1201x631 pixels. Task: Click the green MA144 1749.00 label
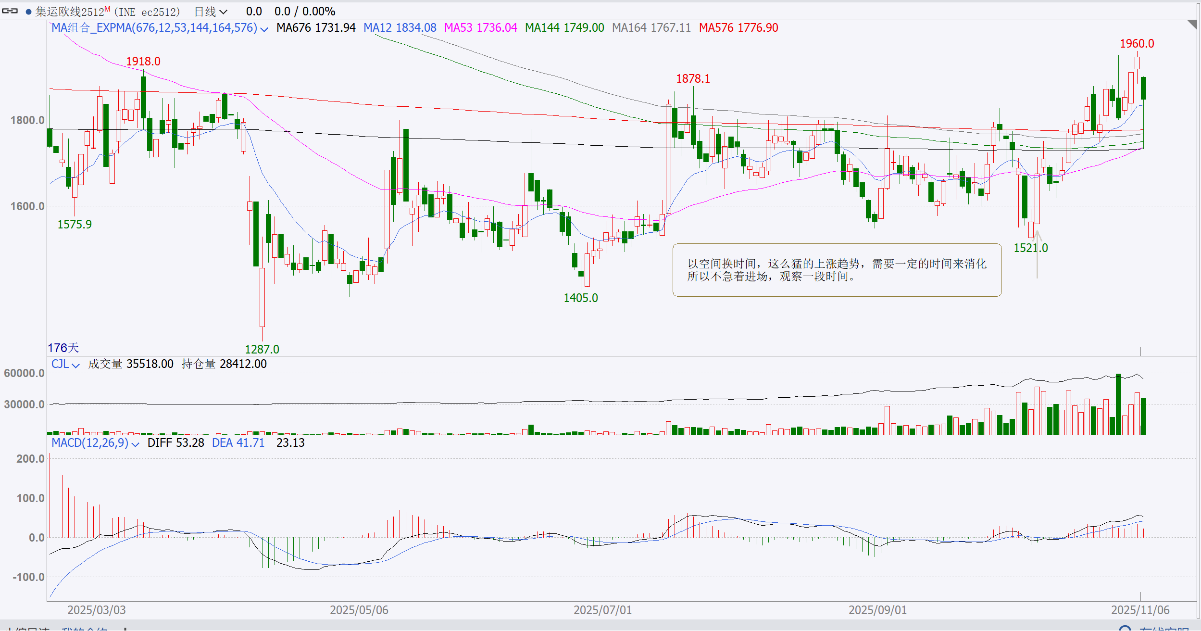pos(564,28)
